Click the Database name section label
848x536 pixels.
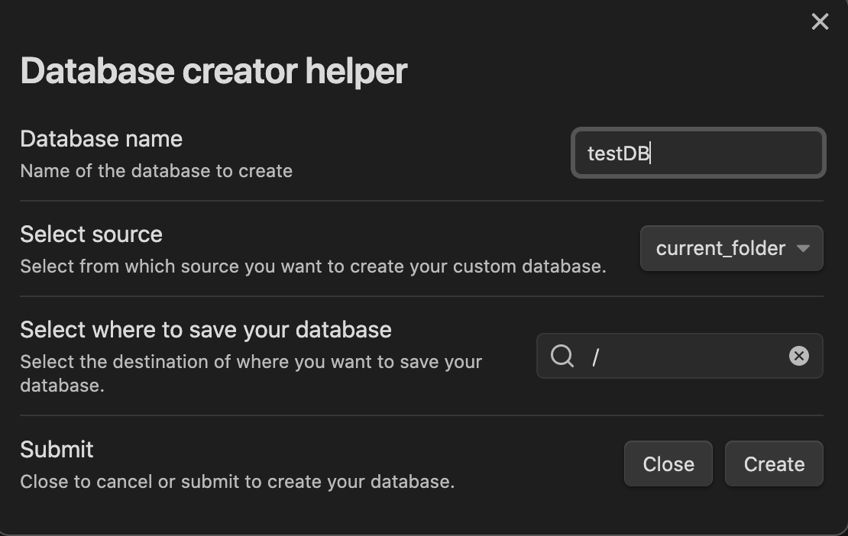pyautogui.click(x=101, y=138)
